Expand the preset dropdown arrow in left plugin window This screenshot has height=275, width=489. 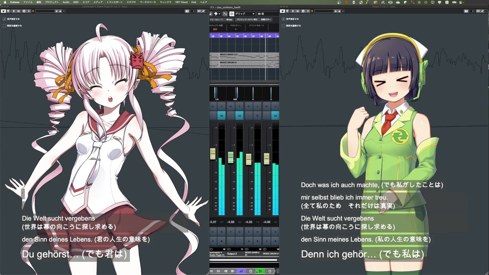tap(64, 11)
